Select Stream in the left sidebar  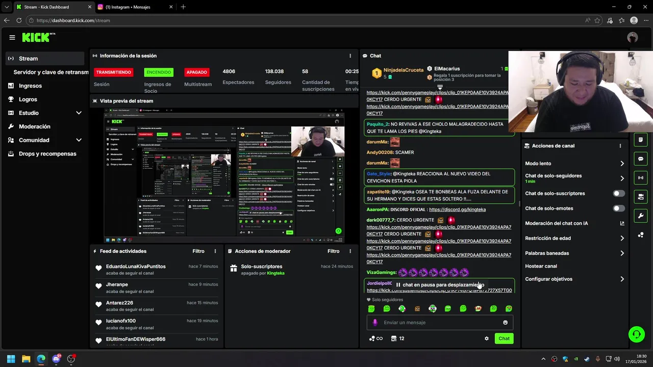tap(45, 59)
